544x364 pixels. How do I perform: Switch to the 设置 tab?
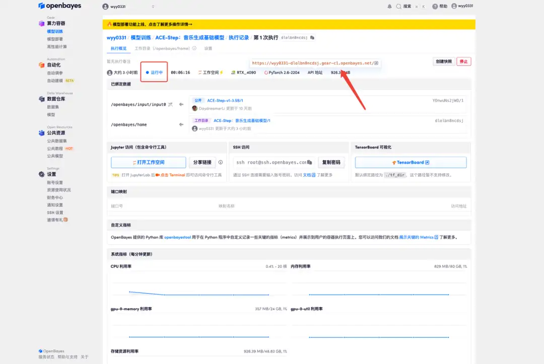coord(208,48)
